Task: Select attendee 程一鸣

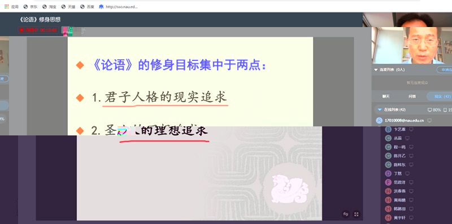Action: (399, 147)
